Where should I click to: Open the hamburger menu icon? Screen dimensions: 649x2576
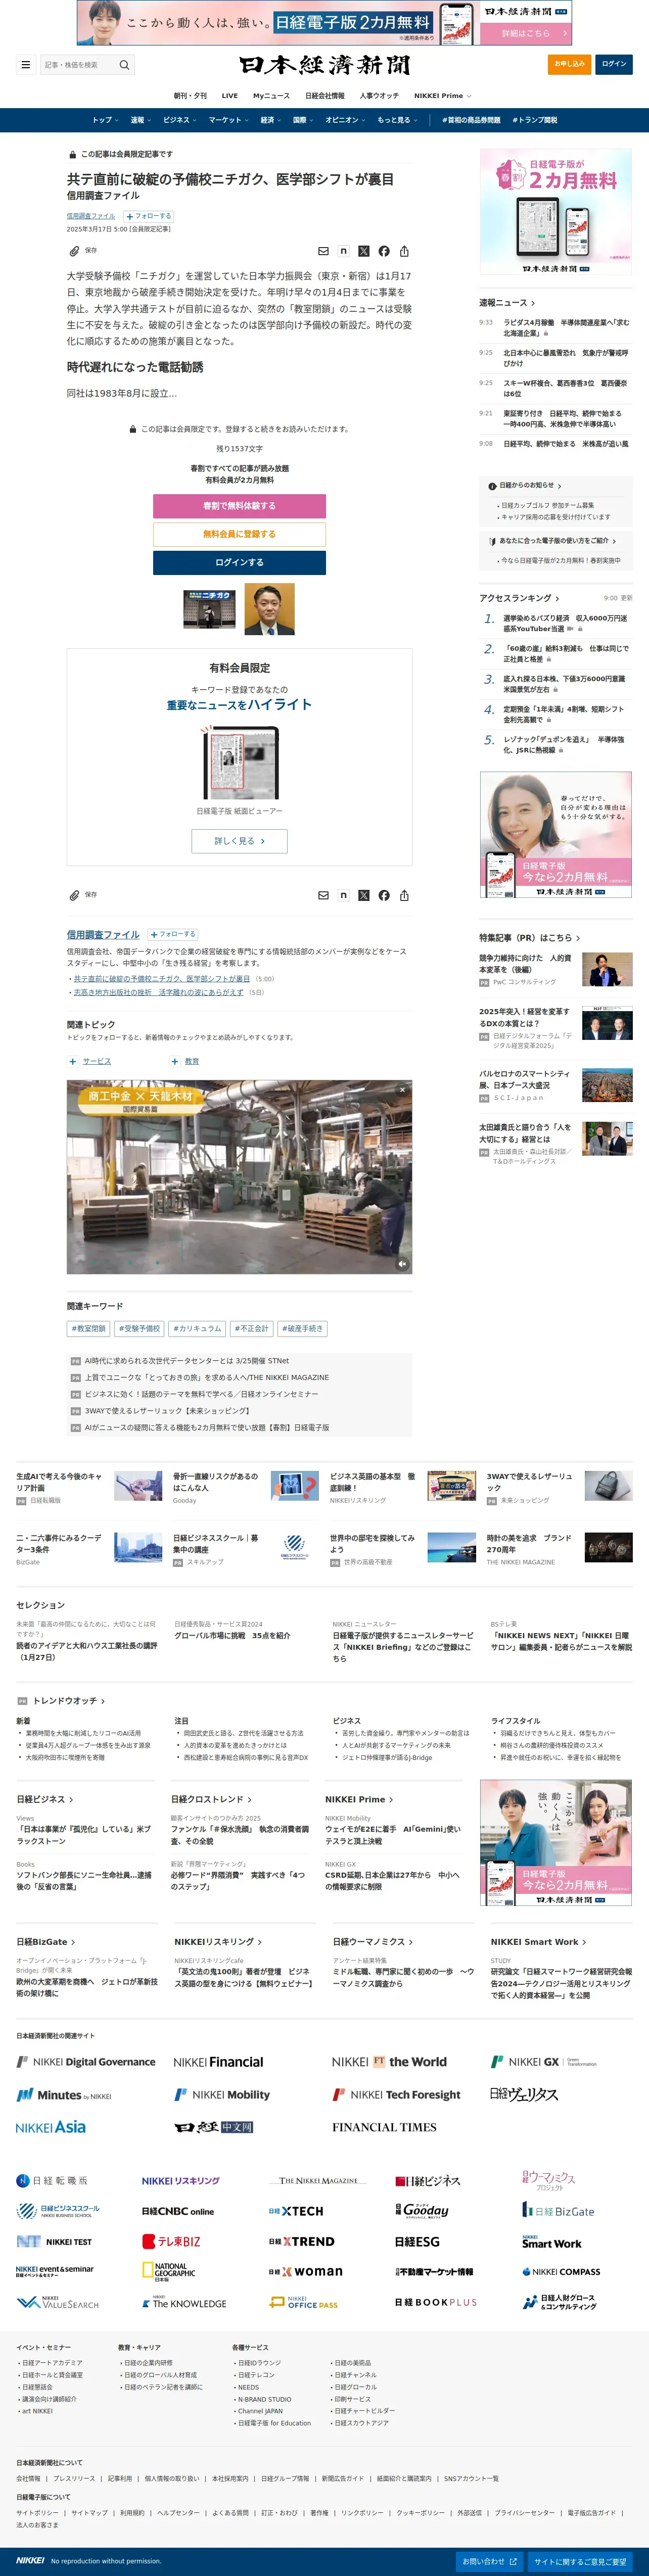coord(25,65)
